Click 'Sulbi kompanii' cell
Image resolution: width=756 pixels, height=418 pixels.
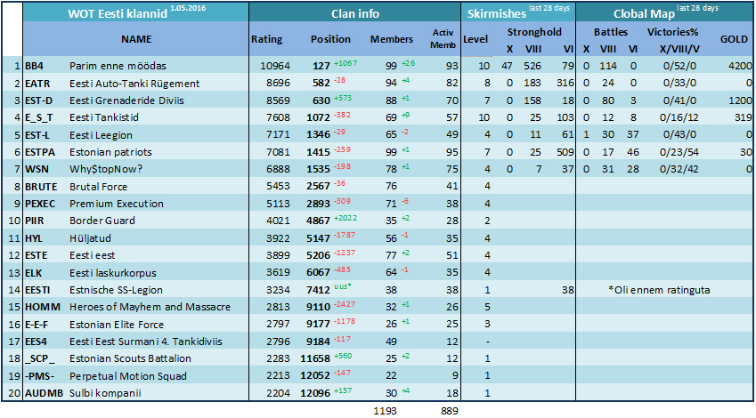[105, 393]
